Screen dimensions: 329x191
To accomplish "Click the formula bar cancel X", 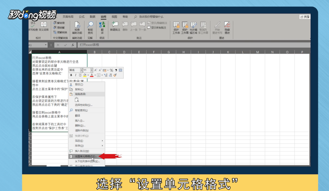I will [x=58, y=45].
